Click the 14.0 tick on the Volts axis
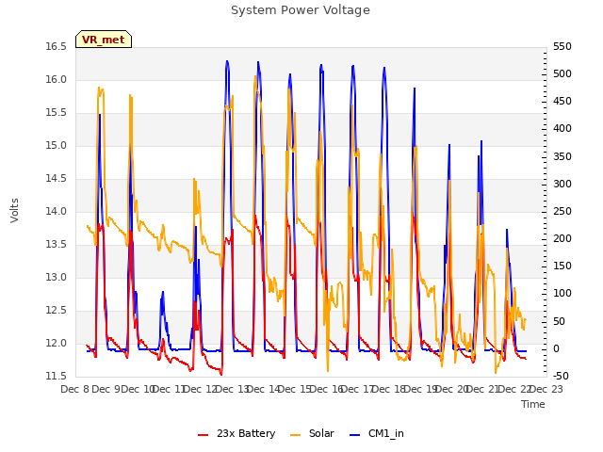The width and height of the screenshot is (603, 452). pos(57,211)
